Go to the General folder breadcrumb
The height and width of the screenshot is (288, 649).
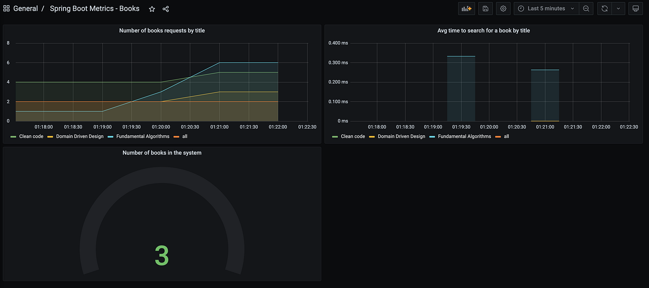pyautogui.click(x=25, y=9)
